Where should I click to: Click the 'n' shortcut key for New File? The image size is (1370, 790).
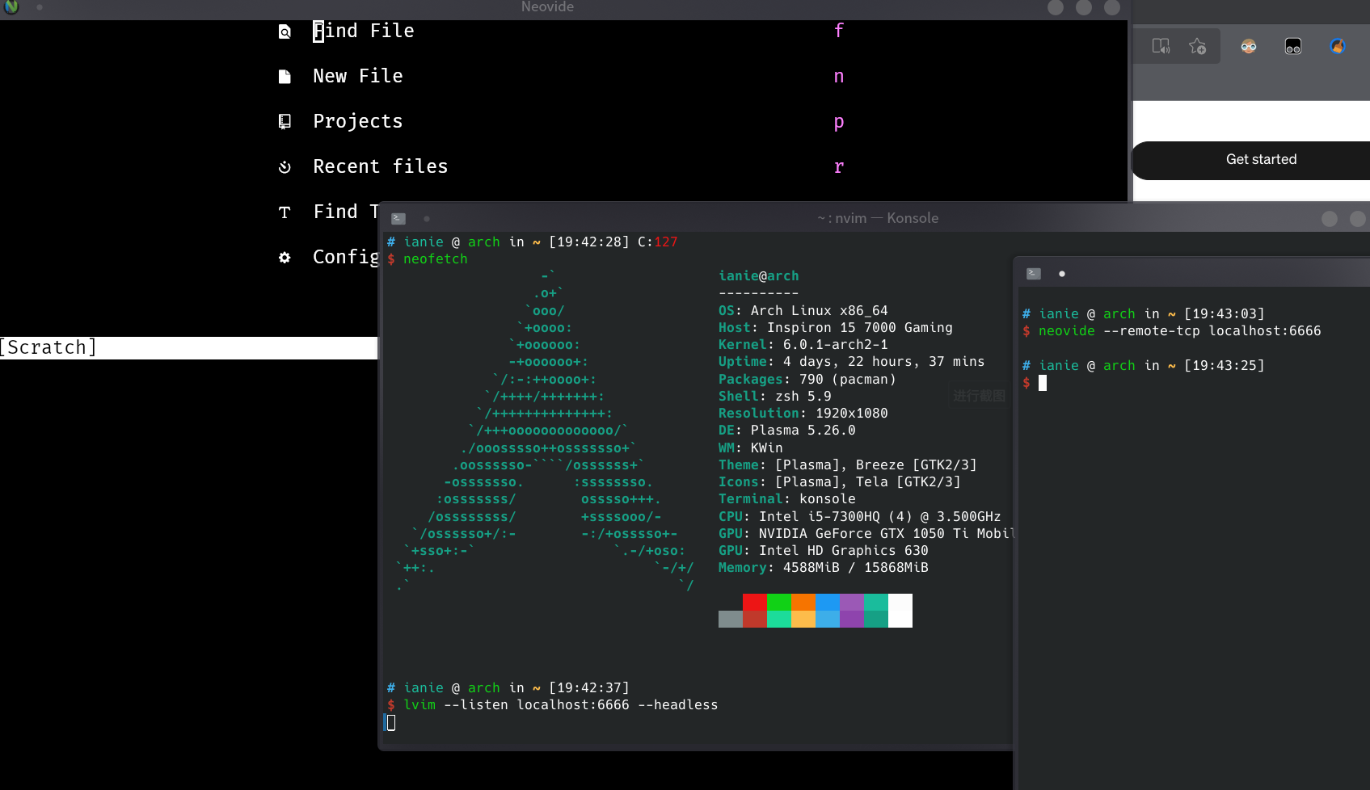point(839,77)
